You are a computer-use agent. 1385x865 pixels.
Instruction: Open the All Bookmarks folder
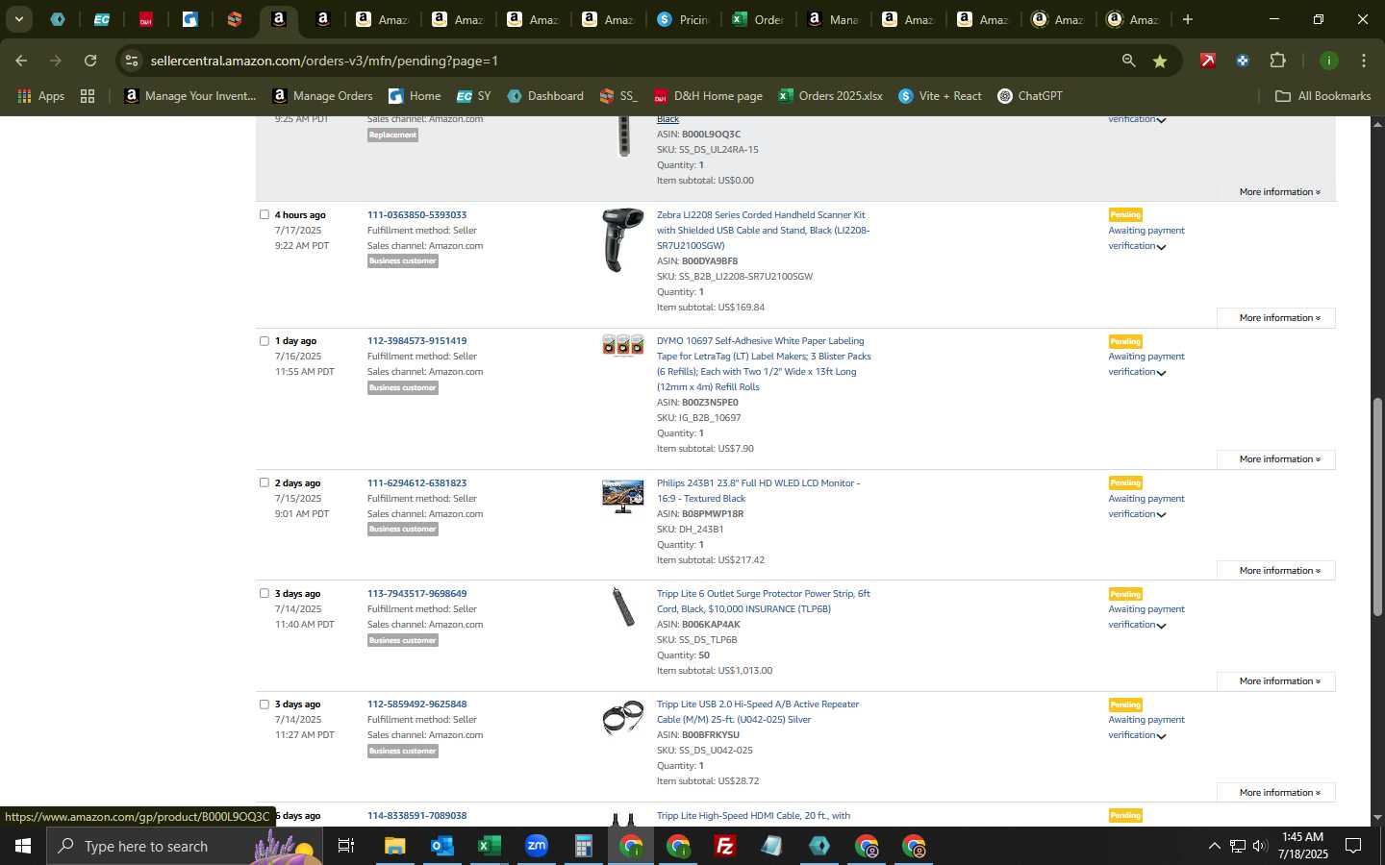(1322, 96)
